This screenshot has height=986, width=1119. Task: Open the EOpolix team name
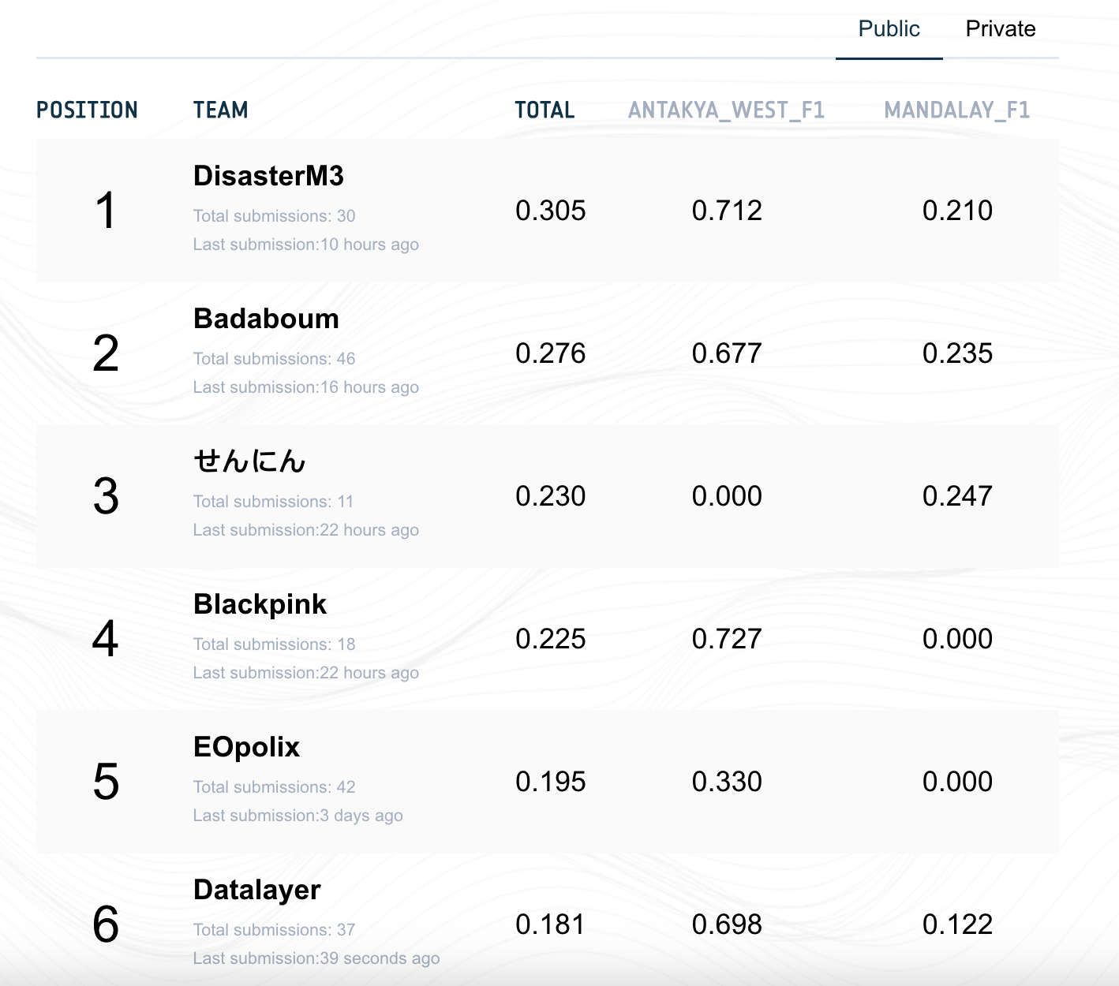[x=246, y=747]
